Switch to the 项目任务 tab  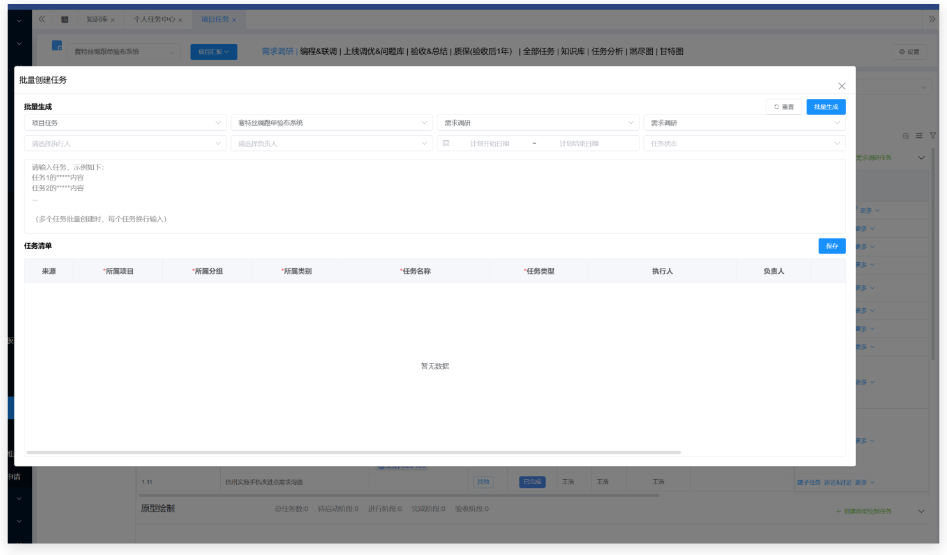[215, 20]
